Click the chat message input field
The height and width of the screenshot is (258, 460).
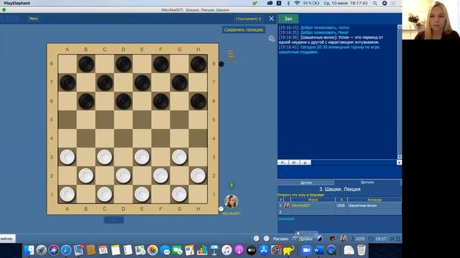[x=339, y=172]
